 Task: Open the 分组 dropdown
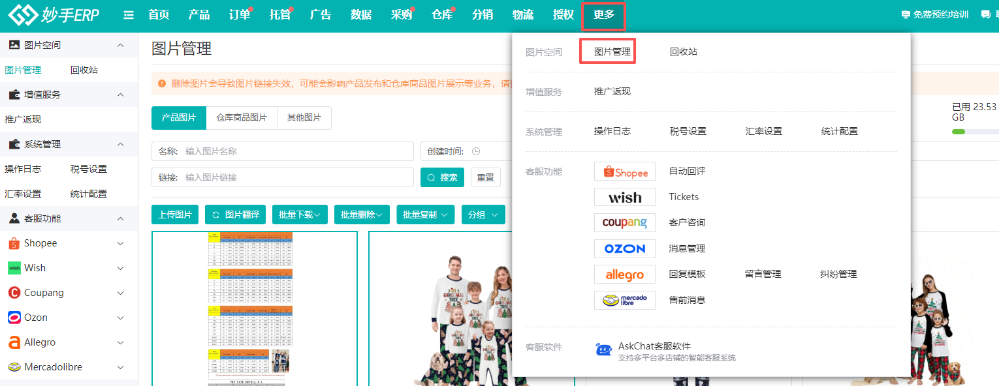[483, 215]
